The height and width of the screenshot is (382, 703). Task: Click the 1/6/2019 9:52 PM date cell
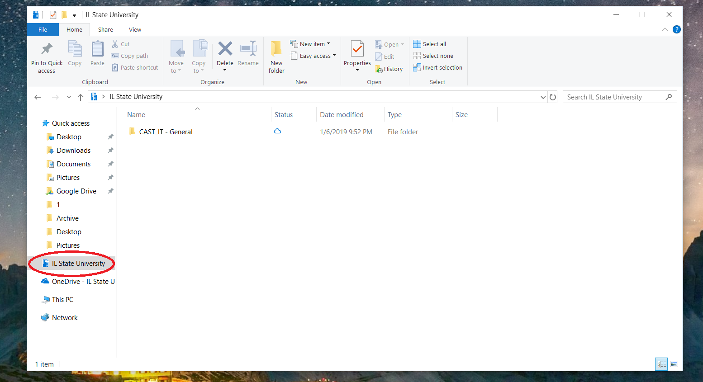(x=346, y=132)
